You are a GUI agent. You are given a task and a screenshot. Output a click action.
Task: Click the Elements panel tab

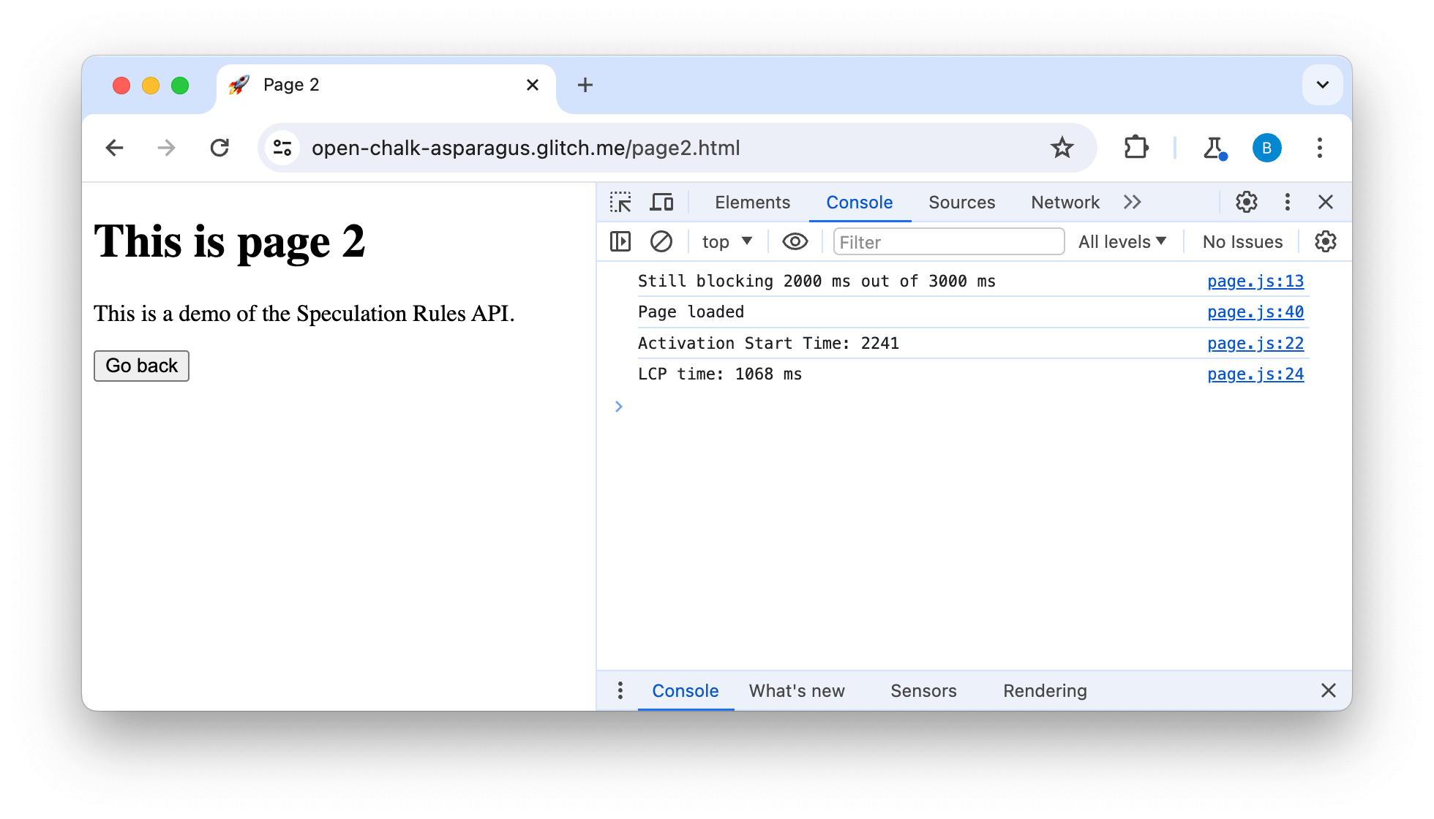pos(752,202)
